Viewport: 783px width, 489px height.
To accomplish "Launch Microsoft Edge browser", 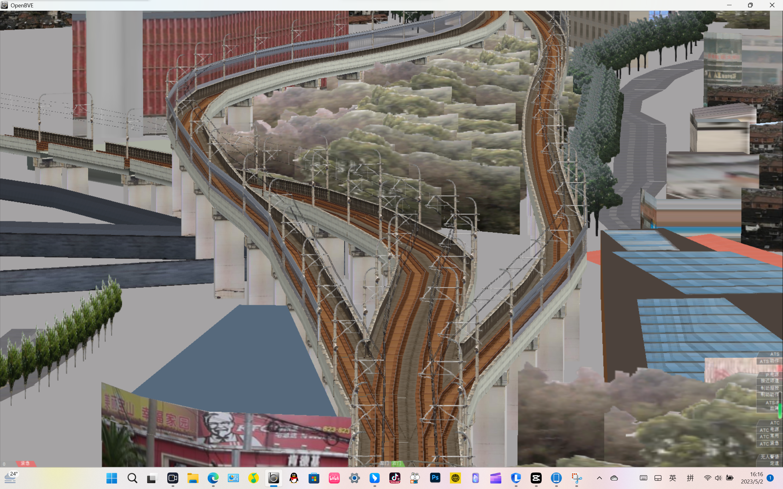I will click(x=213, y=478).
